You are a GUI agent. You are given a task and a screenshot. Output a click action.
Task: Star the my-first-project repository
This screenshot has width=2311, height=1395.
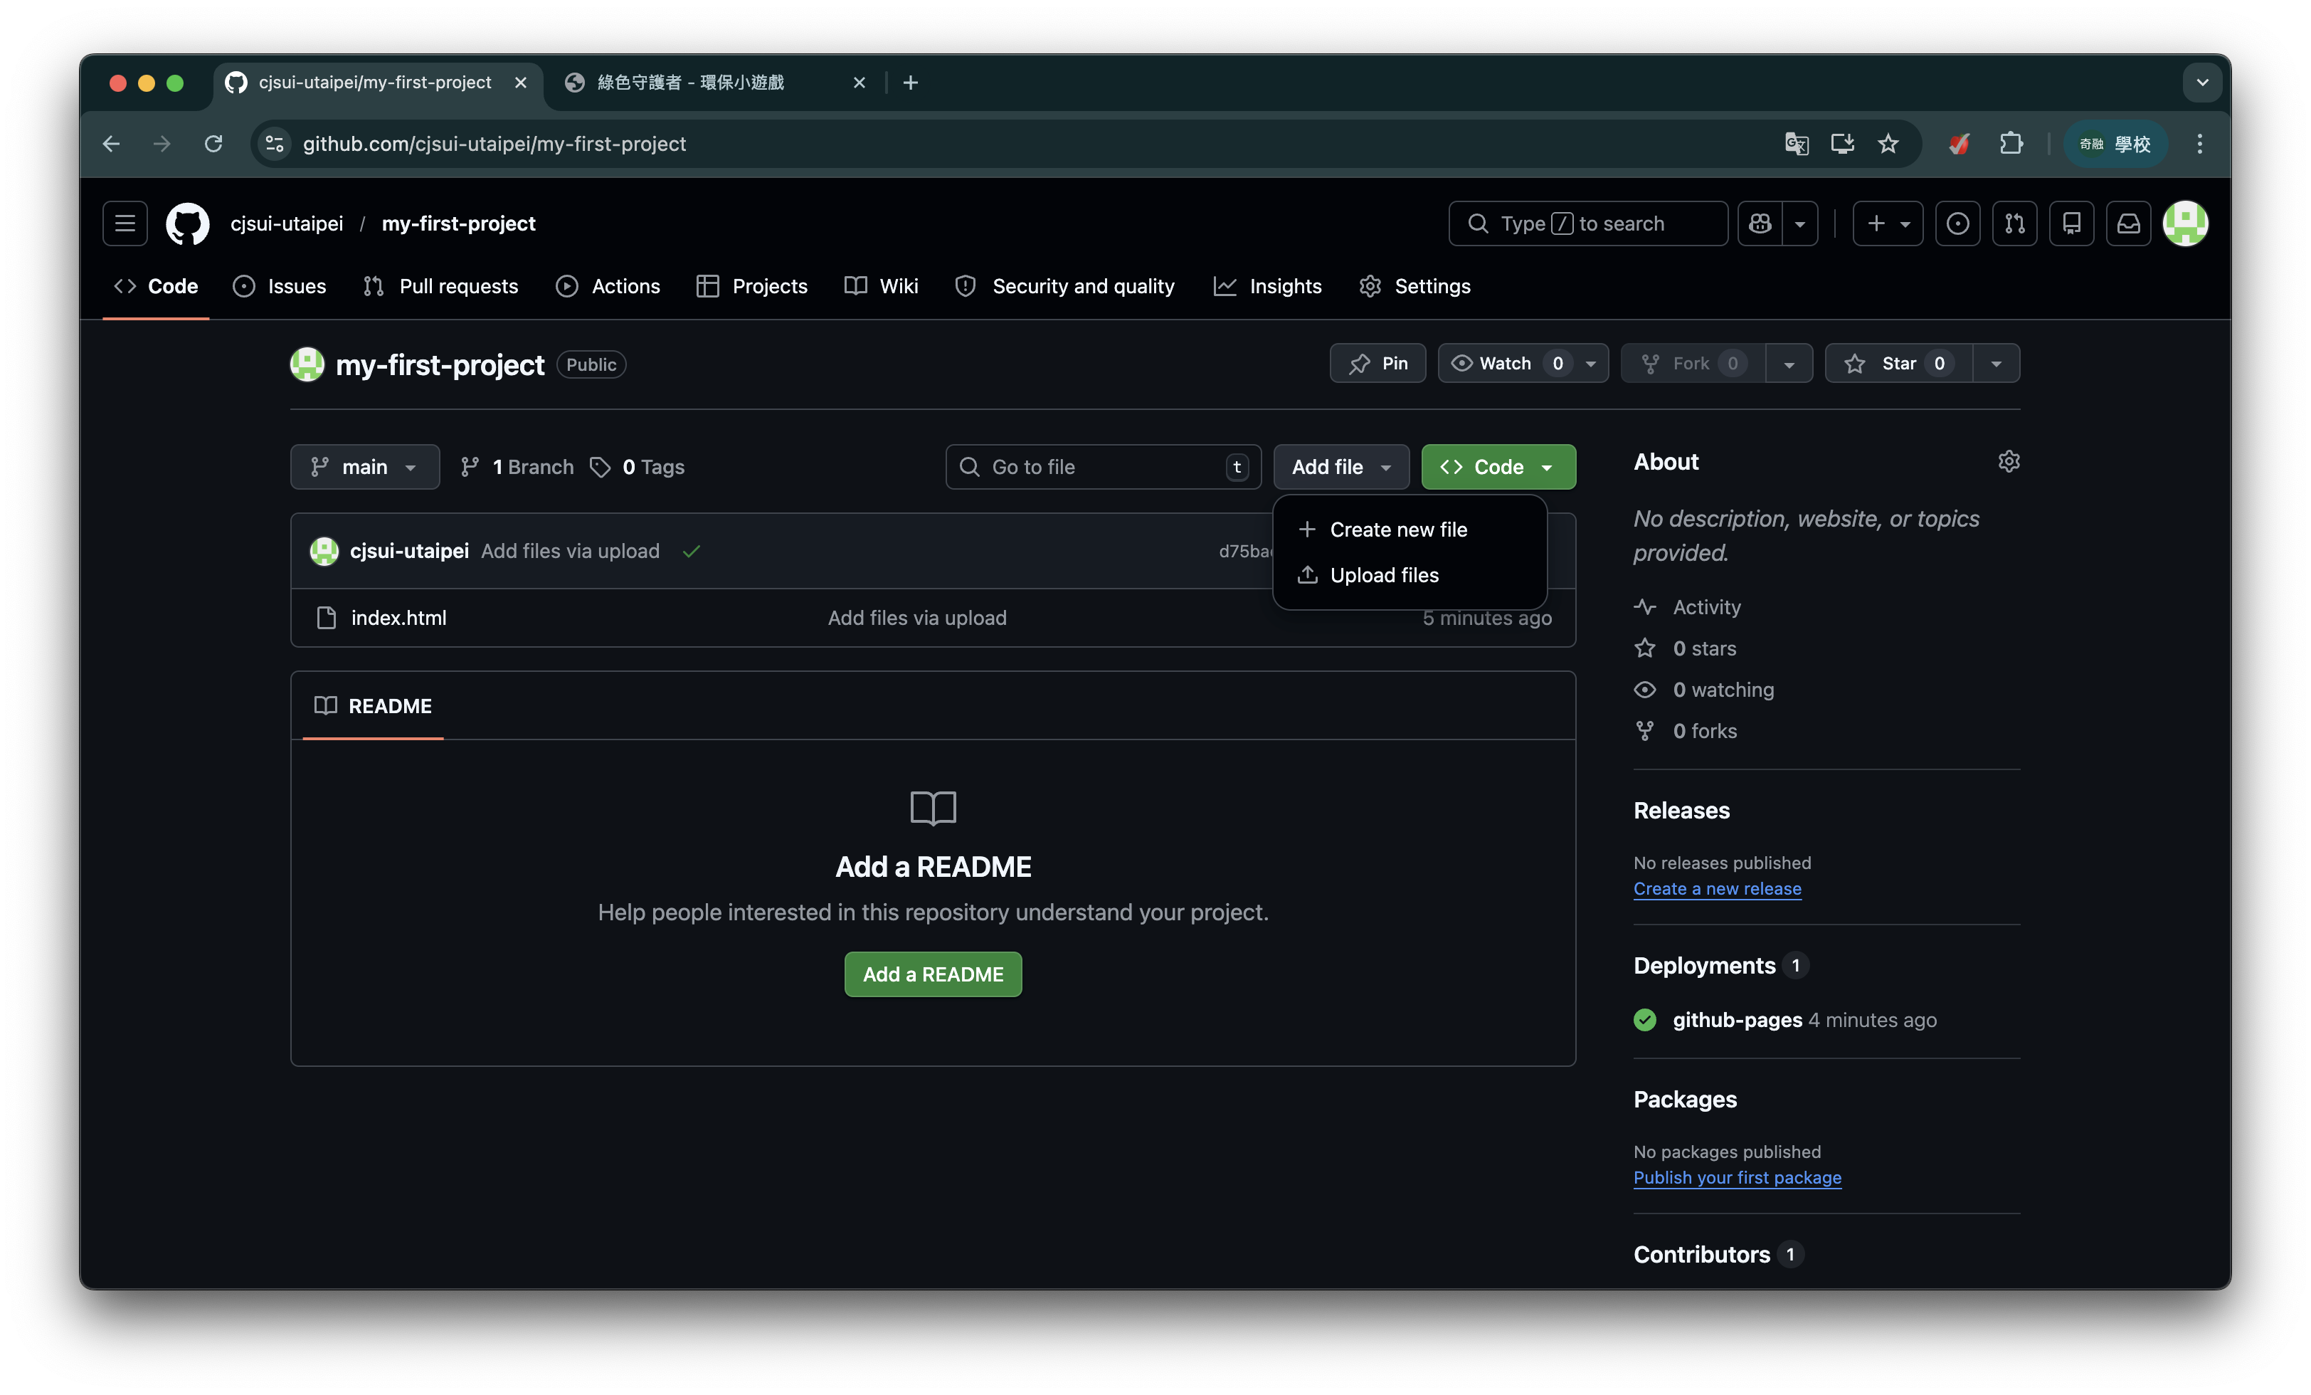click(1899, 363)
